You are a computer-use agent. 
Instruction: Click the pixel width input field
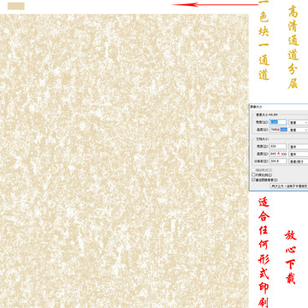pos(278,122)
